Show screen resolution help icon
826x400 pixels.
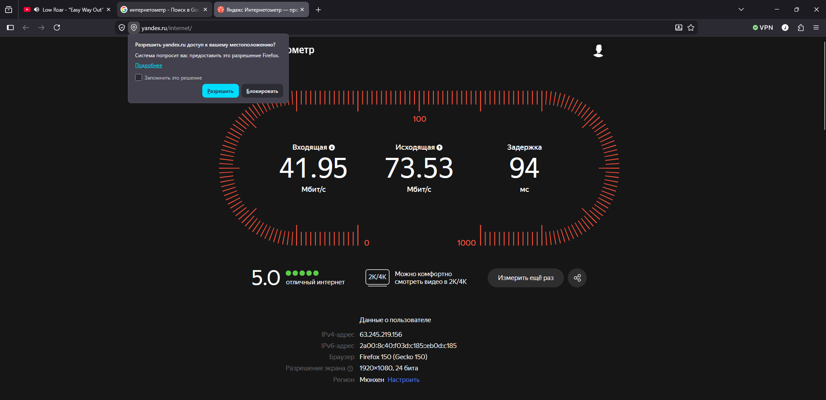click(350, 369)
